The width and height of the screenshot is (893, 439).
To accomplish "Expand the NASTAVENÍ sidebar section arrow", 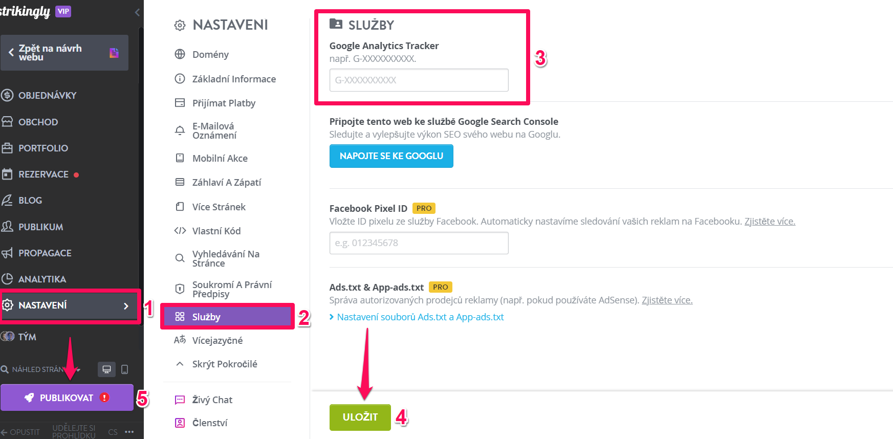I will click(126, 306).
